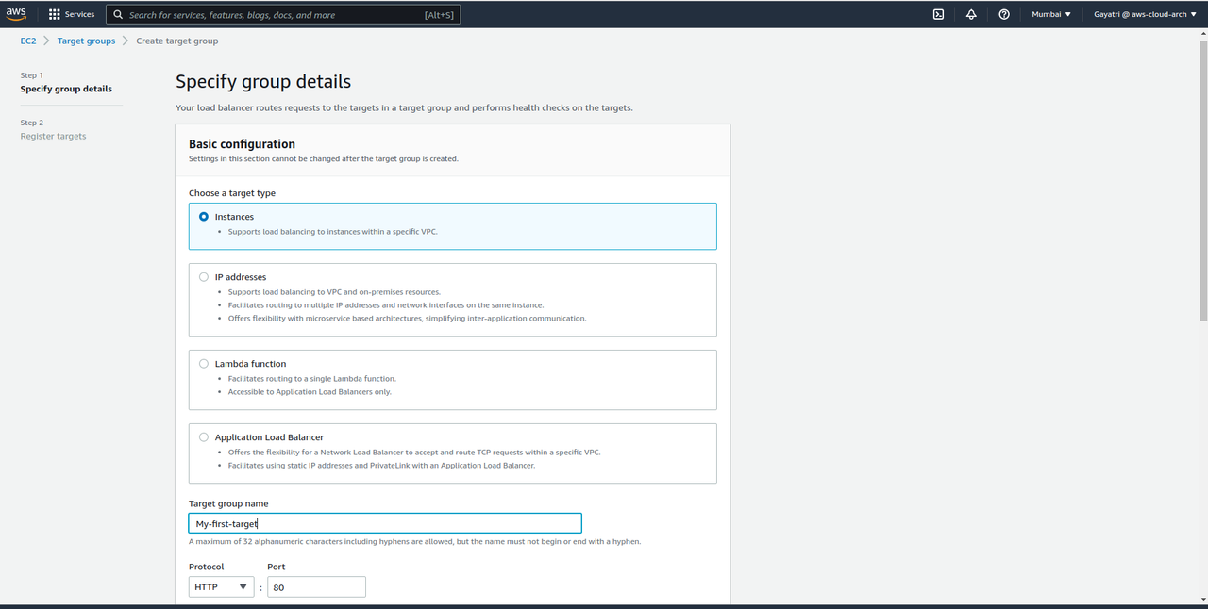This screenshot has width=1208, height=609.
Task: Click the Target group name field
Action: tap(385, 523)
